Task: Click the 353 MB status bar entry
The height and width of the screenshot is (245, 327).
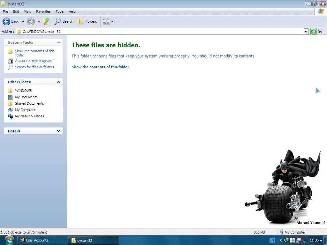Action: point(259,232)
